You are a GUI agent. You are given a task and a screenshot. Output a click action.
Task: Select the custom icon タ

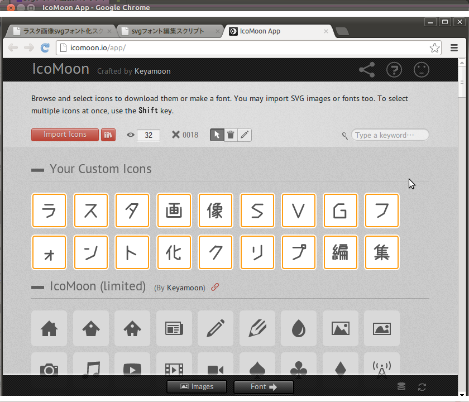click(132, 210)
